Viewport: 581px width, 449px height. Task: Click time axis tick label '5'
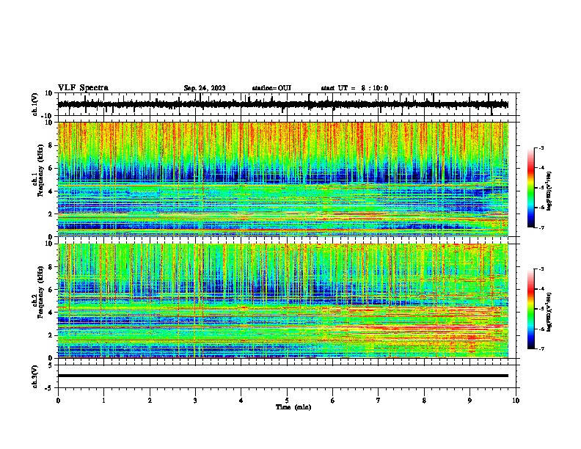click(287, 401)
